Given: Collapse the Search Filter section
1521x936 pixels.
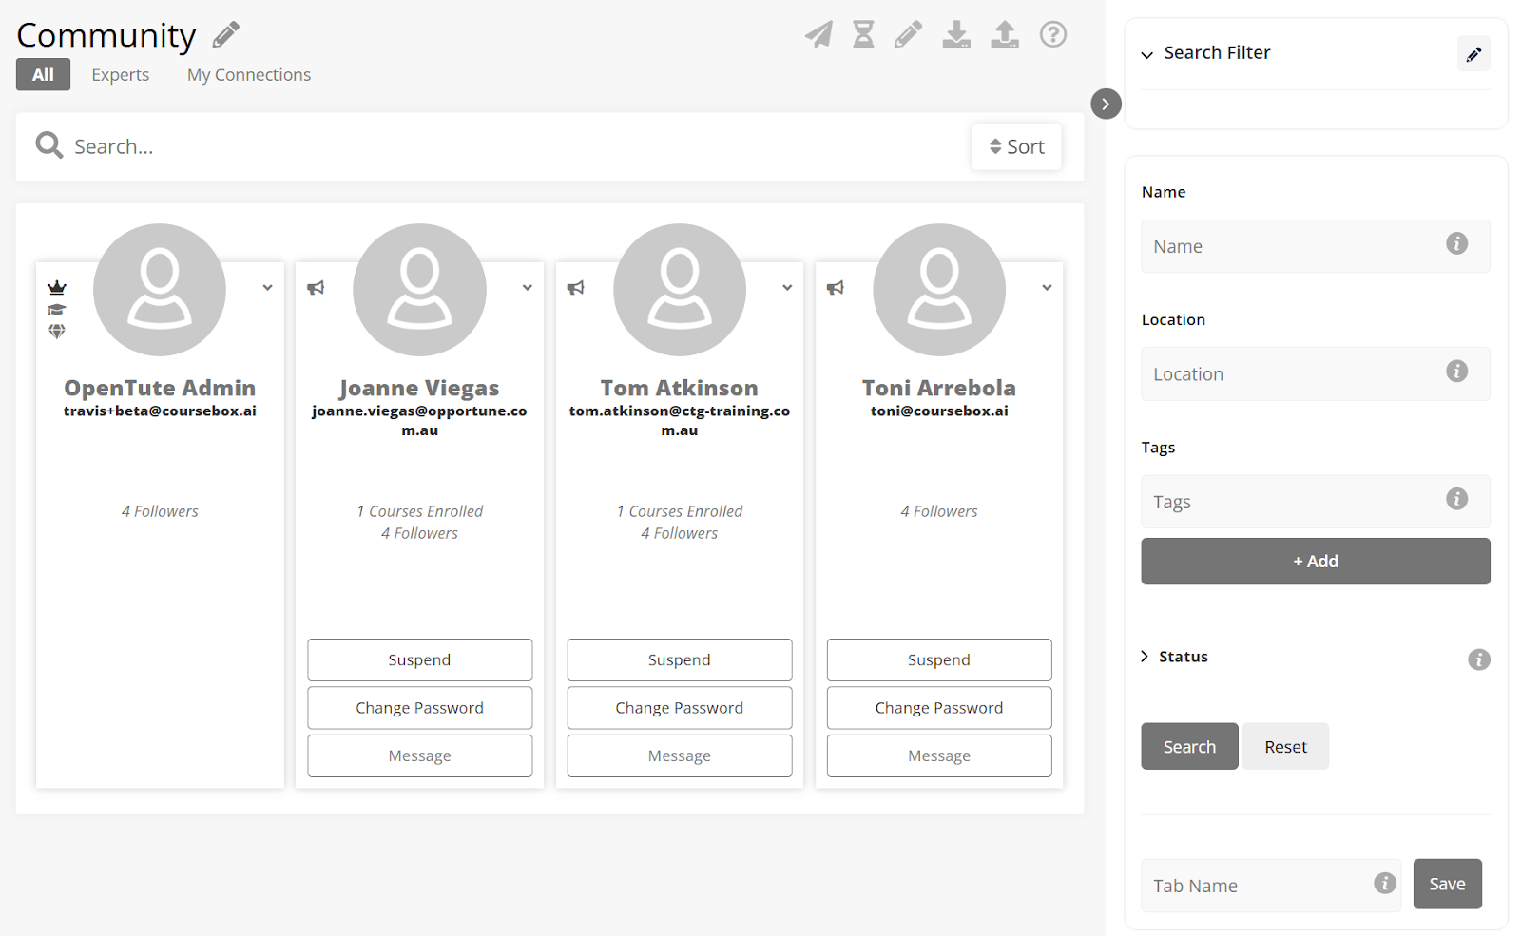Looking at the screenshot, I should [x=1147, y=54].
